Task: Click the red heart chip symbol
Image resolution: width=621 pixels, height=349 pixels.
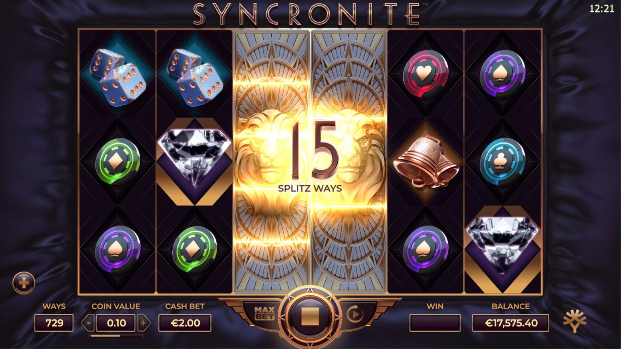Action: (425, 74)
